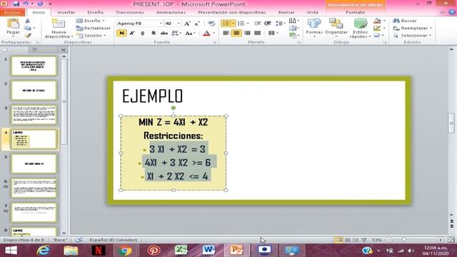Image resolution: width=457 pixels, height=257 pixels.
Task: Switch to the Revisar tab
Action: click(286, 13)
